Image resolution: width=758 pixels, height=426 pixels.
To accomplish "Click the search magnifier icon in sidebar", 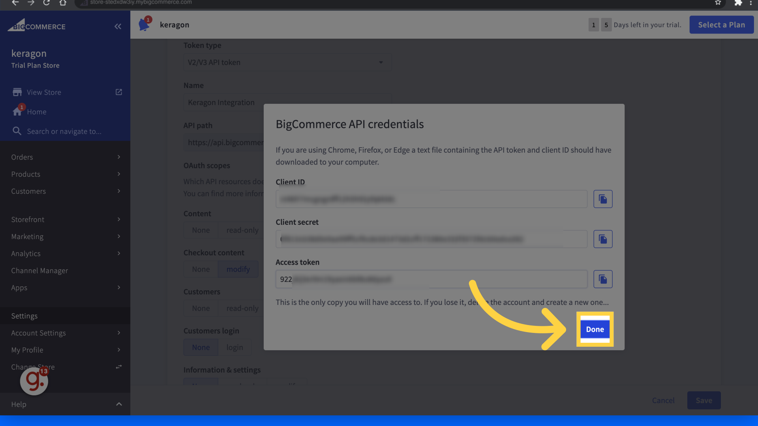I will (x=17, y=131).
